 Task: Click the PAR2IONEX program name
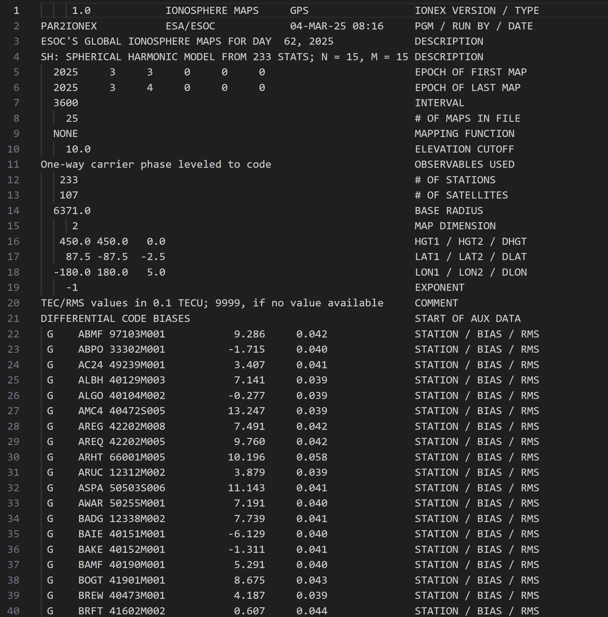click(x=69, y=26)
